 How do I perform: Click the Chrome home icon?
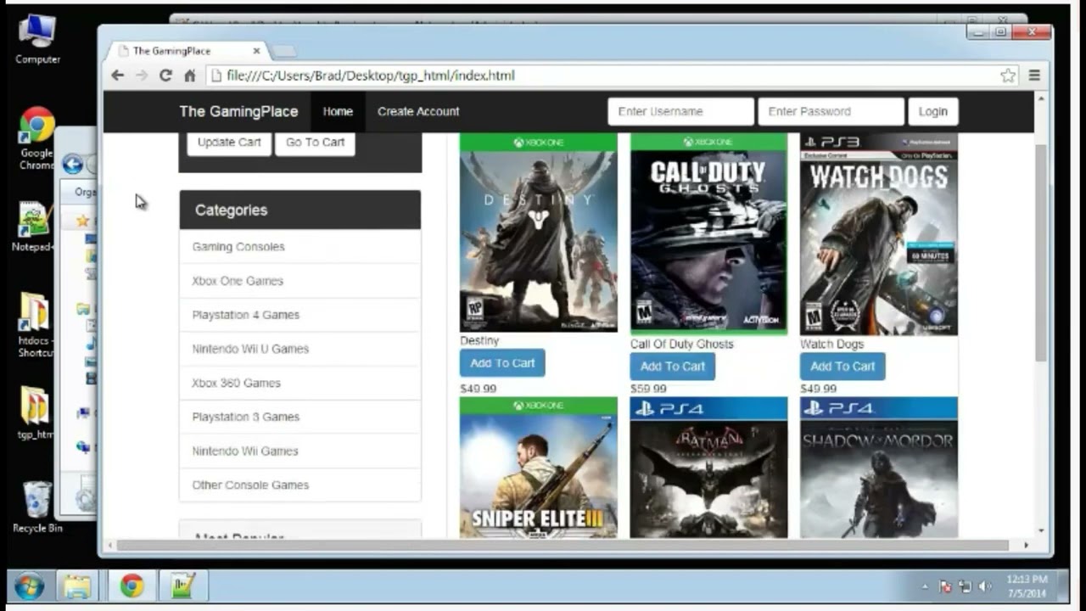pos(189,76)
